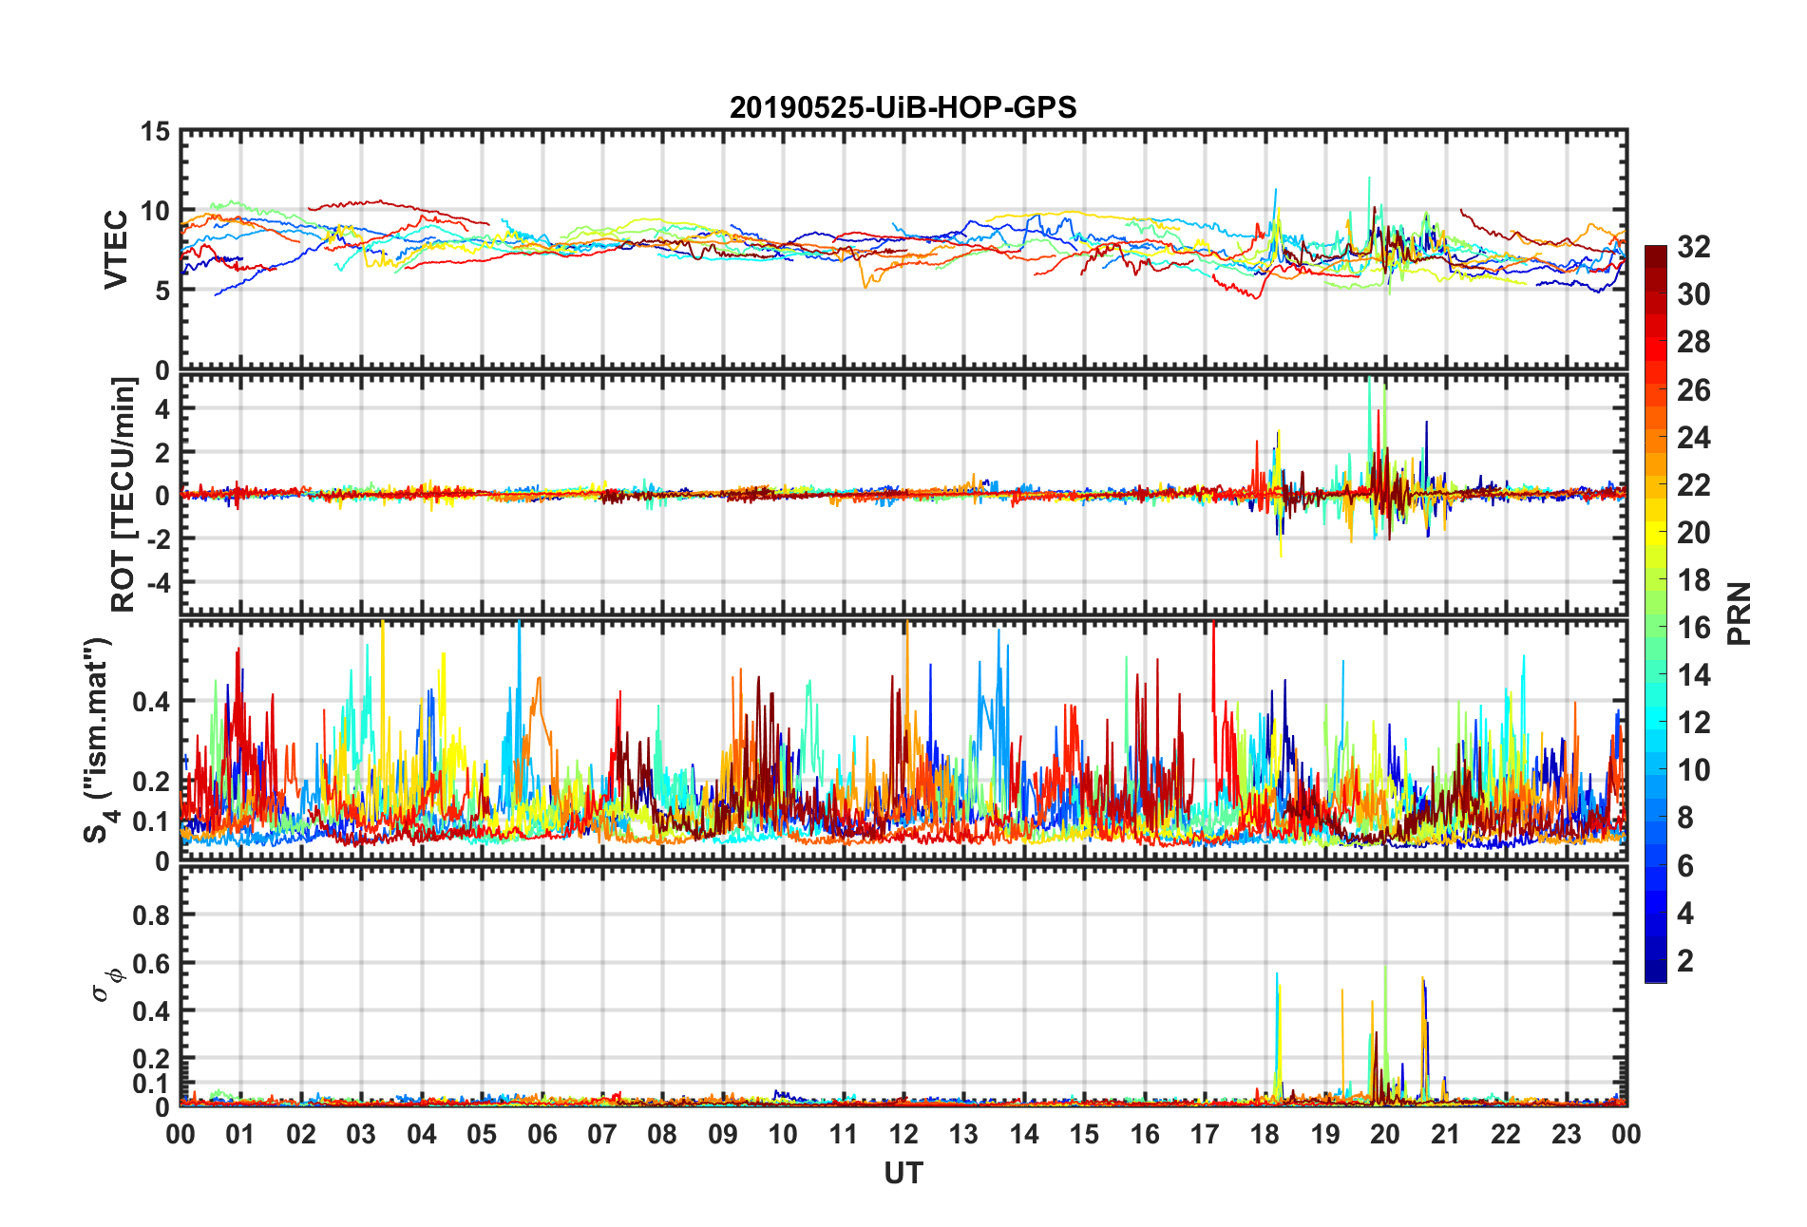The height and width of the screenshot is (1227, 1807).
Task: Click the PRN colorbar gradient
Action: 1656,613
